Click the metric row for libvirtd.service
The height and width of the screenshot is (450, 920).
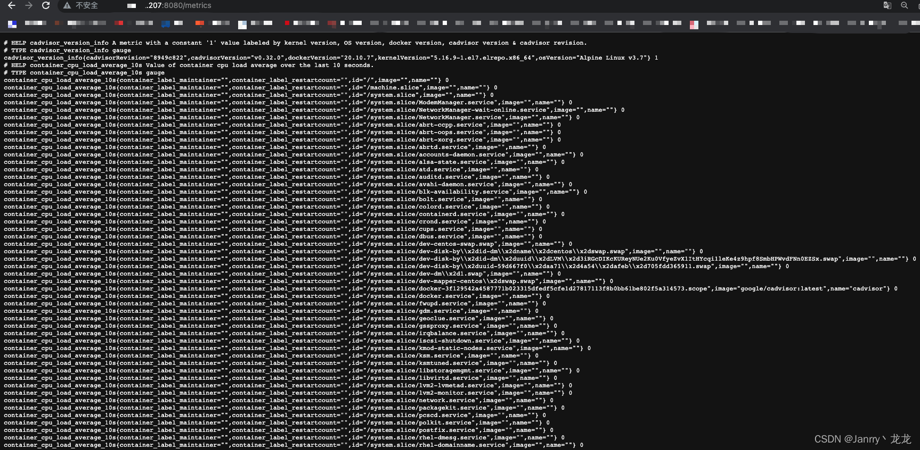click(x=280, y=378)
